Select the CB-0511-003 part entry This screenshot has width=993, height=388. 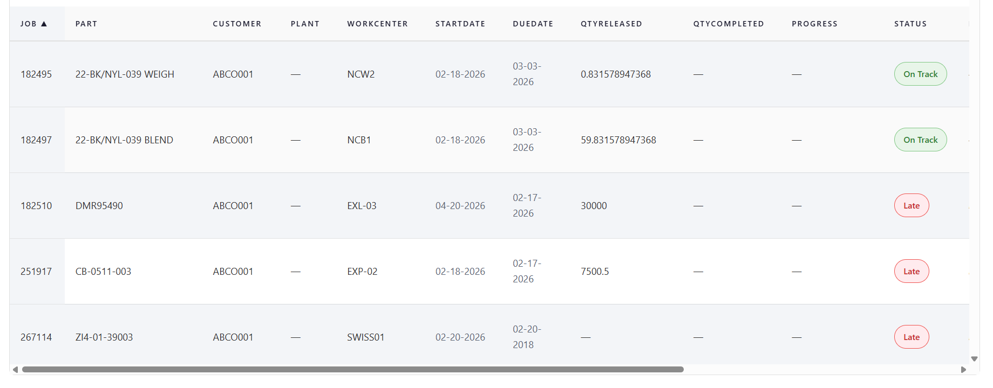pos(104,271)
